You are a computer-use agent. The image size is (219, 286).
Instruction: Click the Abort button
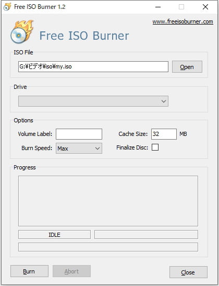click(x=71, y=271)
